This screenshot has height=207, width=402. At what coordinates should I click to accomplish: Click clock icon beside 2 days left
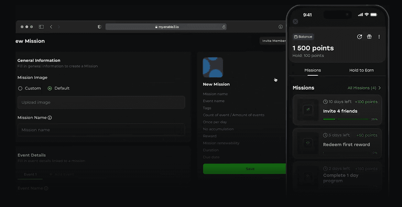pyautogui.click(x=325, y=169)
